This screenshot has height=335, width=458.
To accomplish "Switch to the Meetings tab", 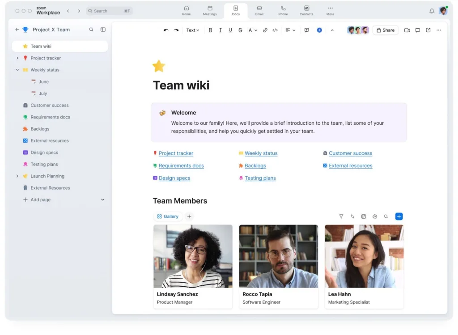I will [210, 10].
